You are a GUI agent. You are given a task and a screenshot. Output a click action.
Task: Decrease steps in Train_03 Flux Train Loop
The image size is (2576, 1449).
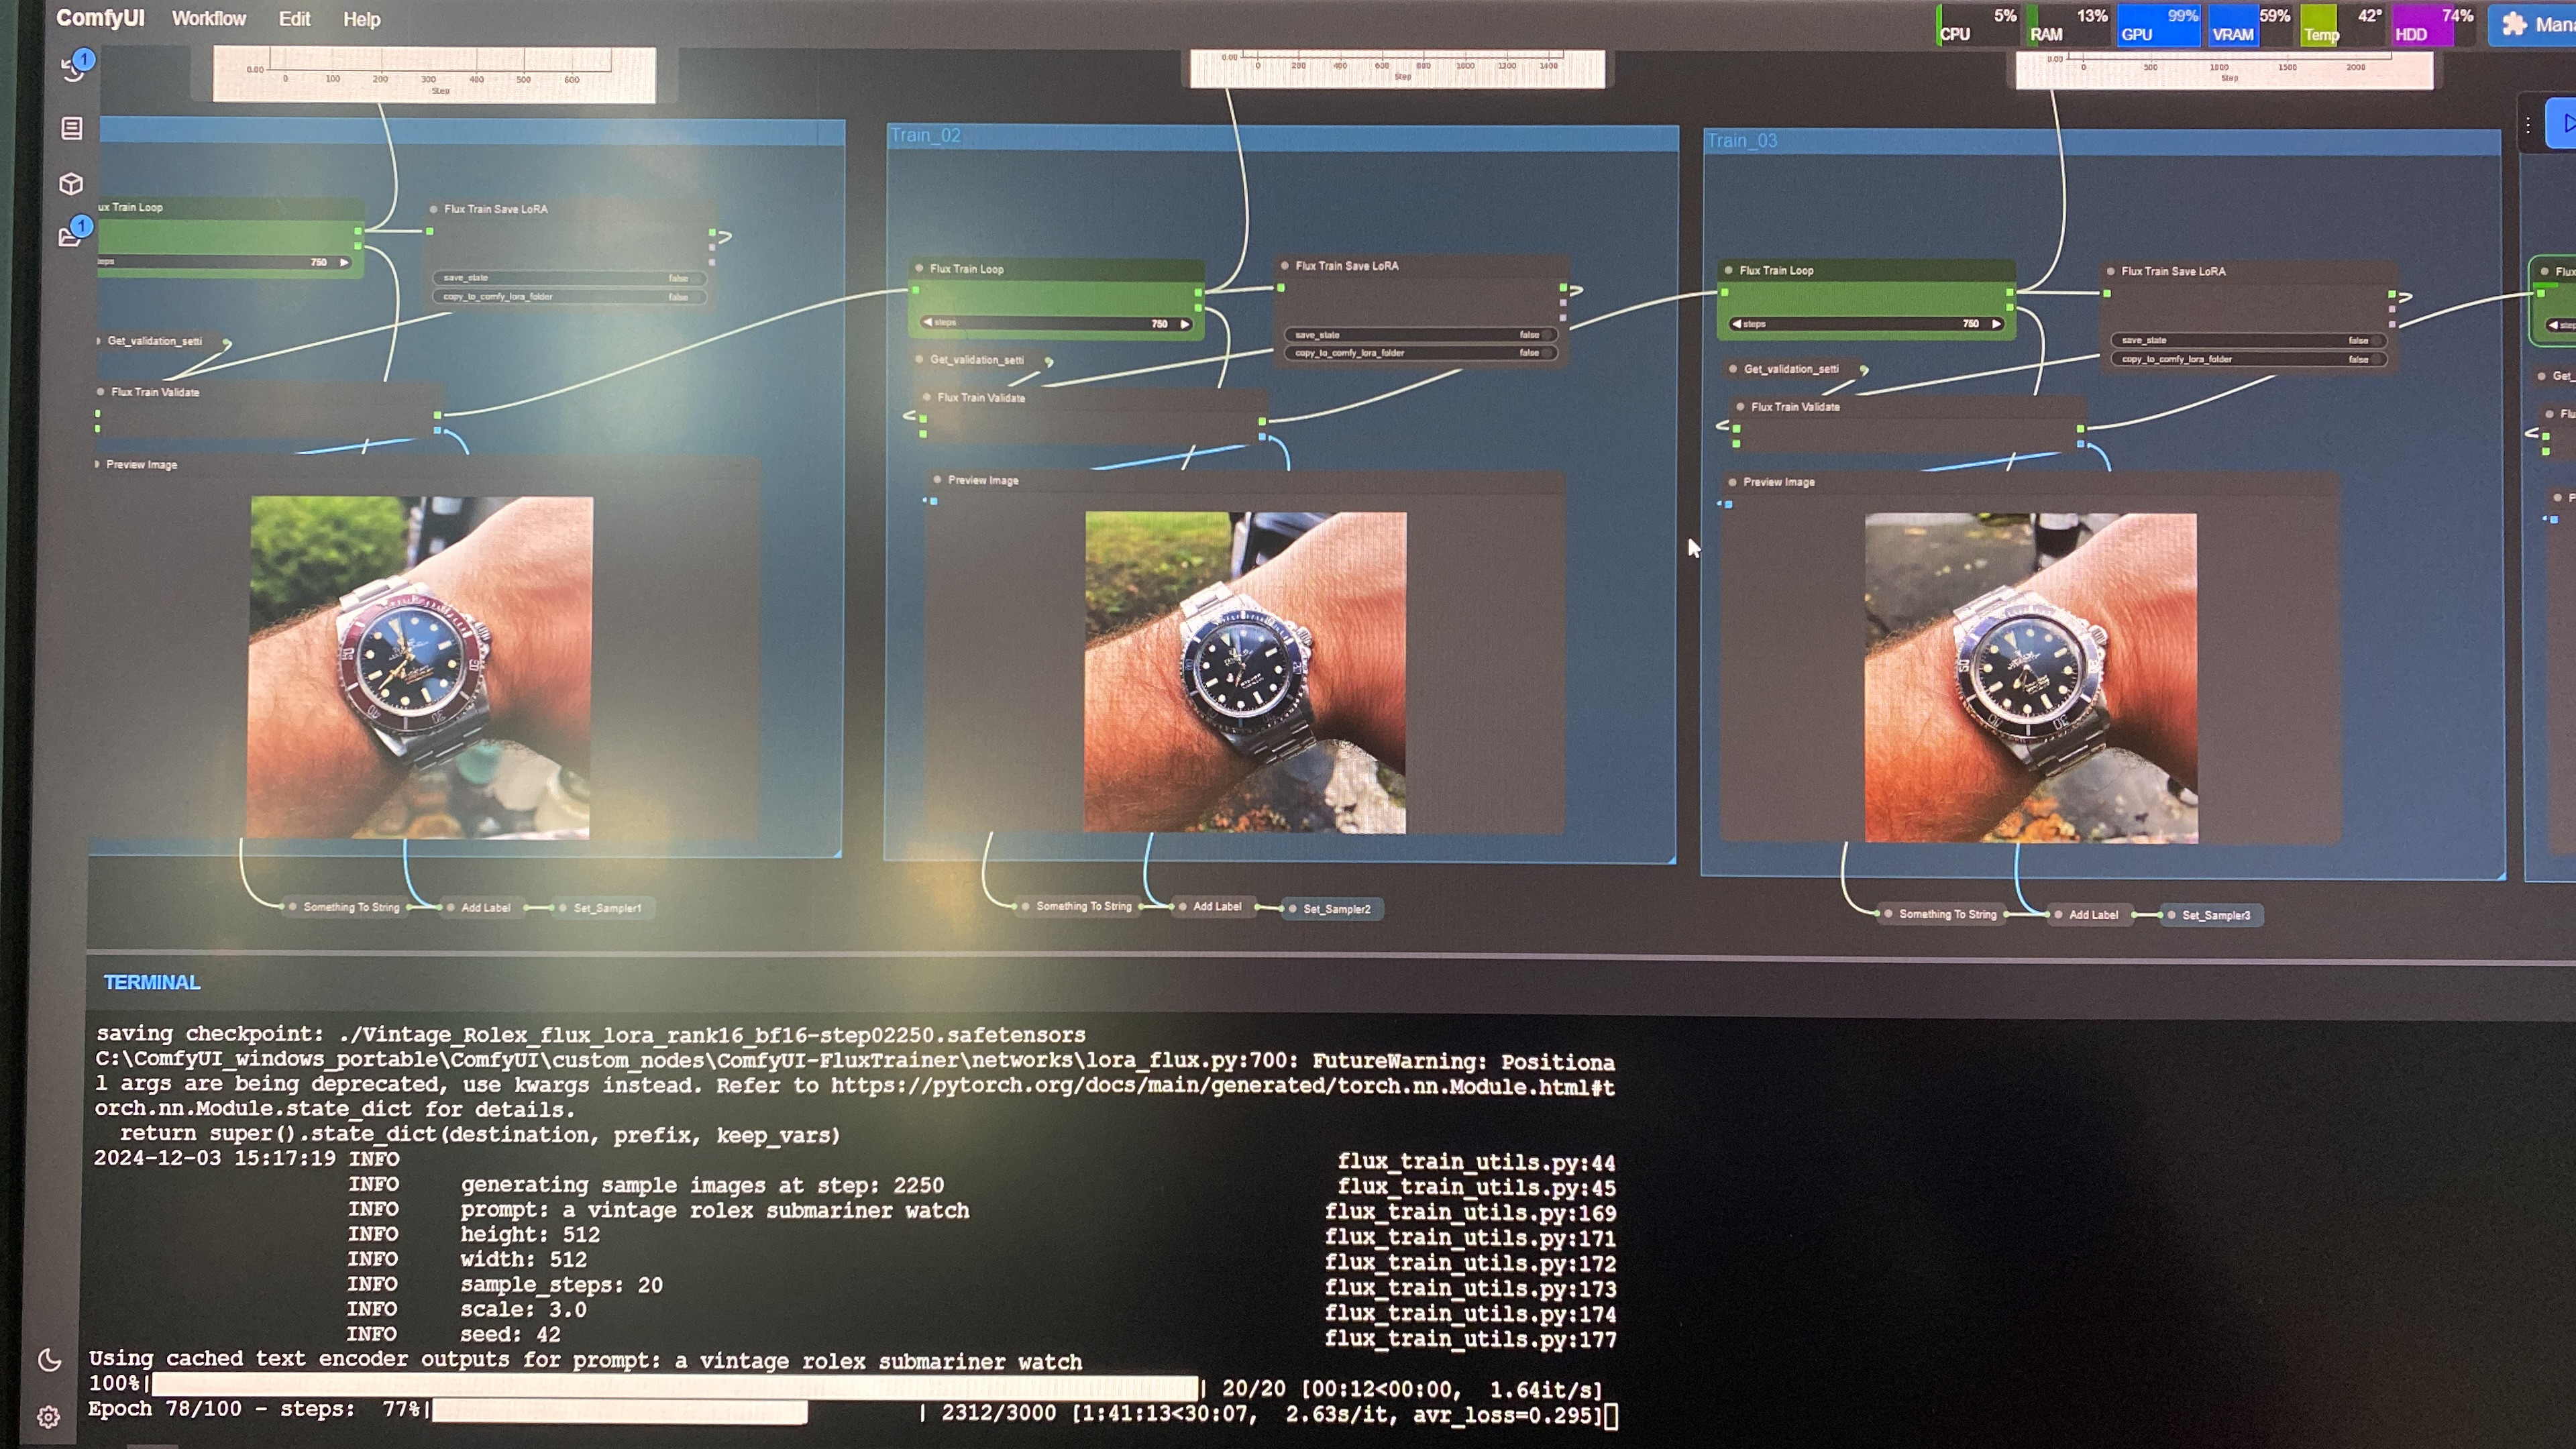click(1736, 324)
